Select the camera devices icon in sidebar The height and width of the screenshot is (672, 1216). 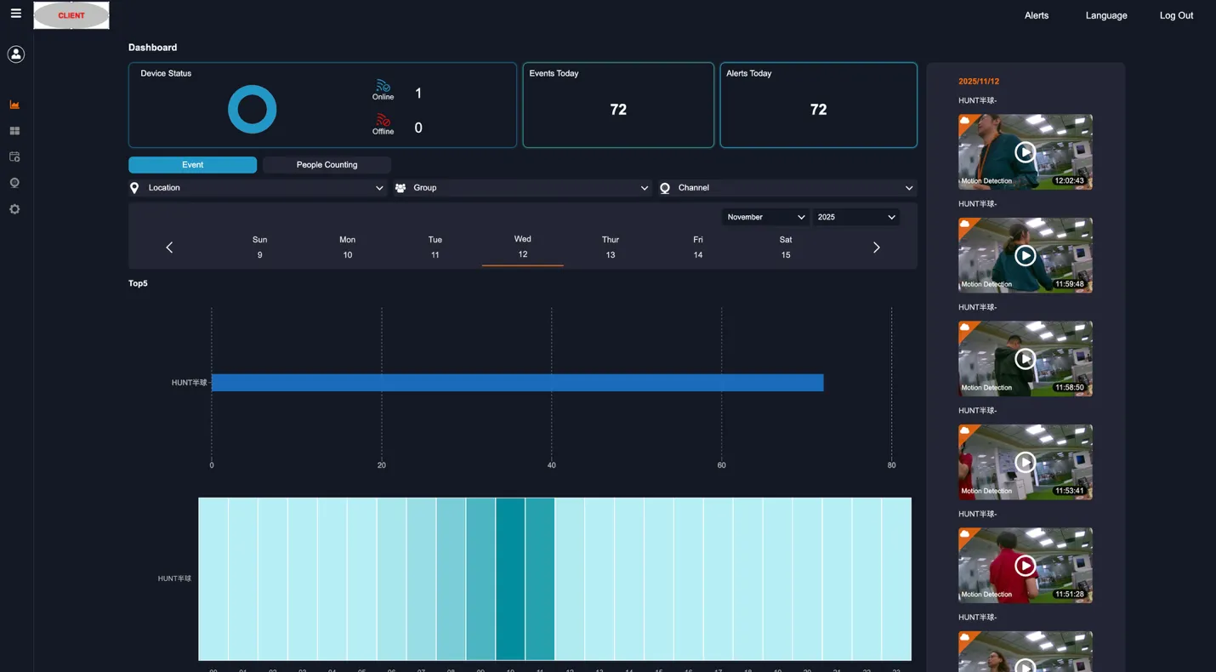(x=14, y=182)
